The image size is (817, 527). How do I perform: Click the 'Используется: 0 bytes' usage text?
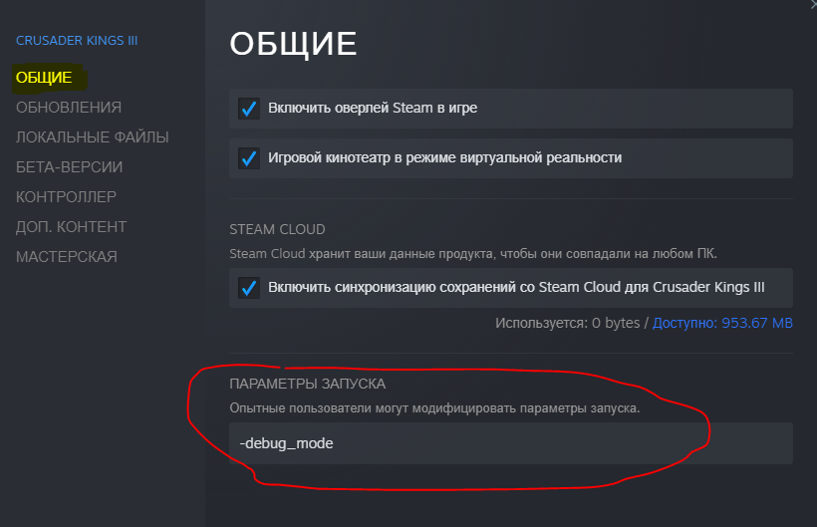568,323
